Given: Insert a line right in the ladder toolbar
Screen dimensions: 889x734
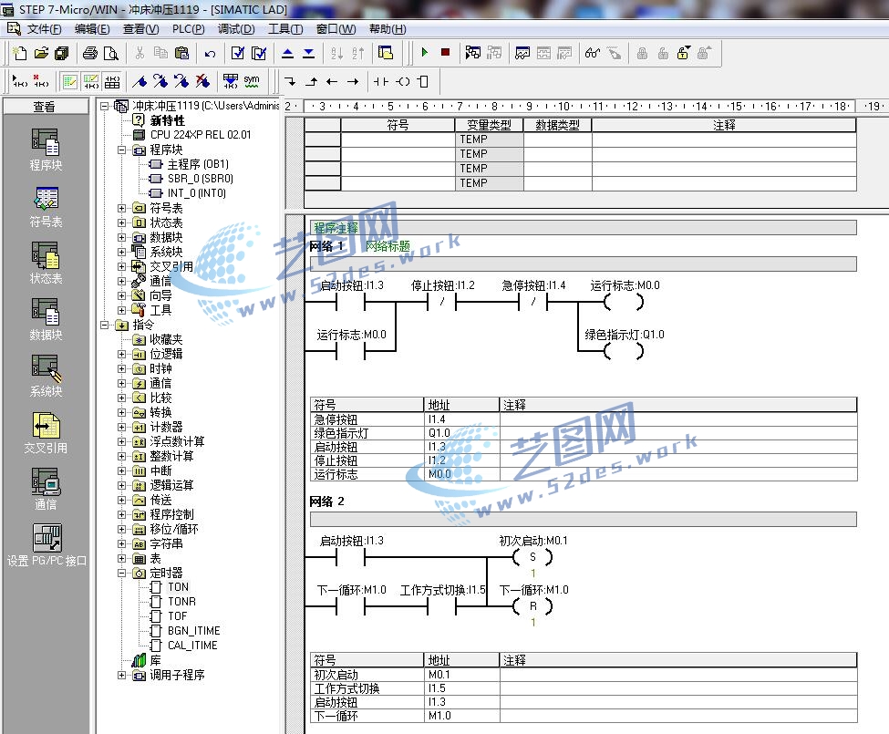Looking at the screenshot, I should (x=353, y=82).
